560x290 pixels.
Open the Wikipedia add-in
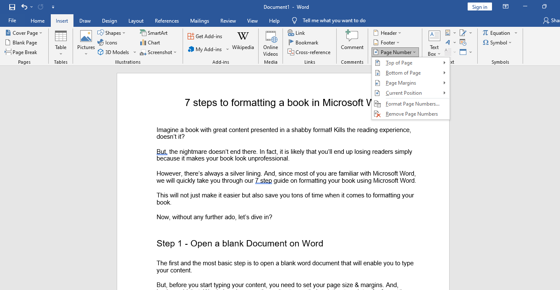tap(243, 41)
